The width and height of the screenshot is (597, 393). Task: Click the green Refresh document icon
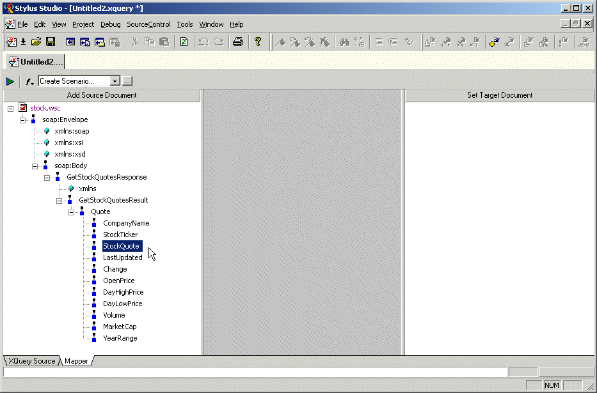pyautogui.click(x=184, y=42)
